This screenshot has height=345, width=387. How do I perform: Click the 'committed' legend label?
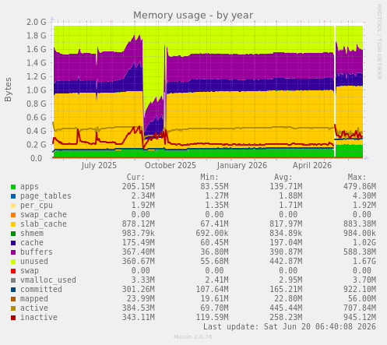point(41,290)
